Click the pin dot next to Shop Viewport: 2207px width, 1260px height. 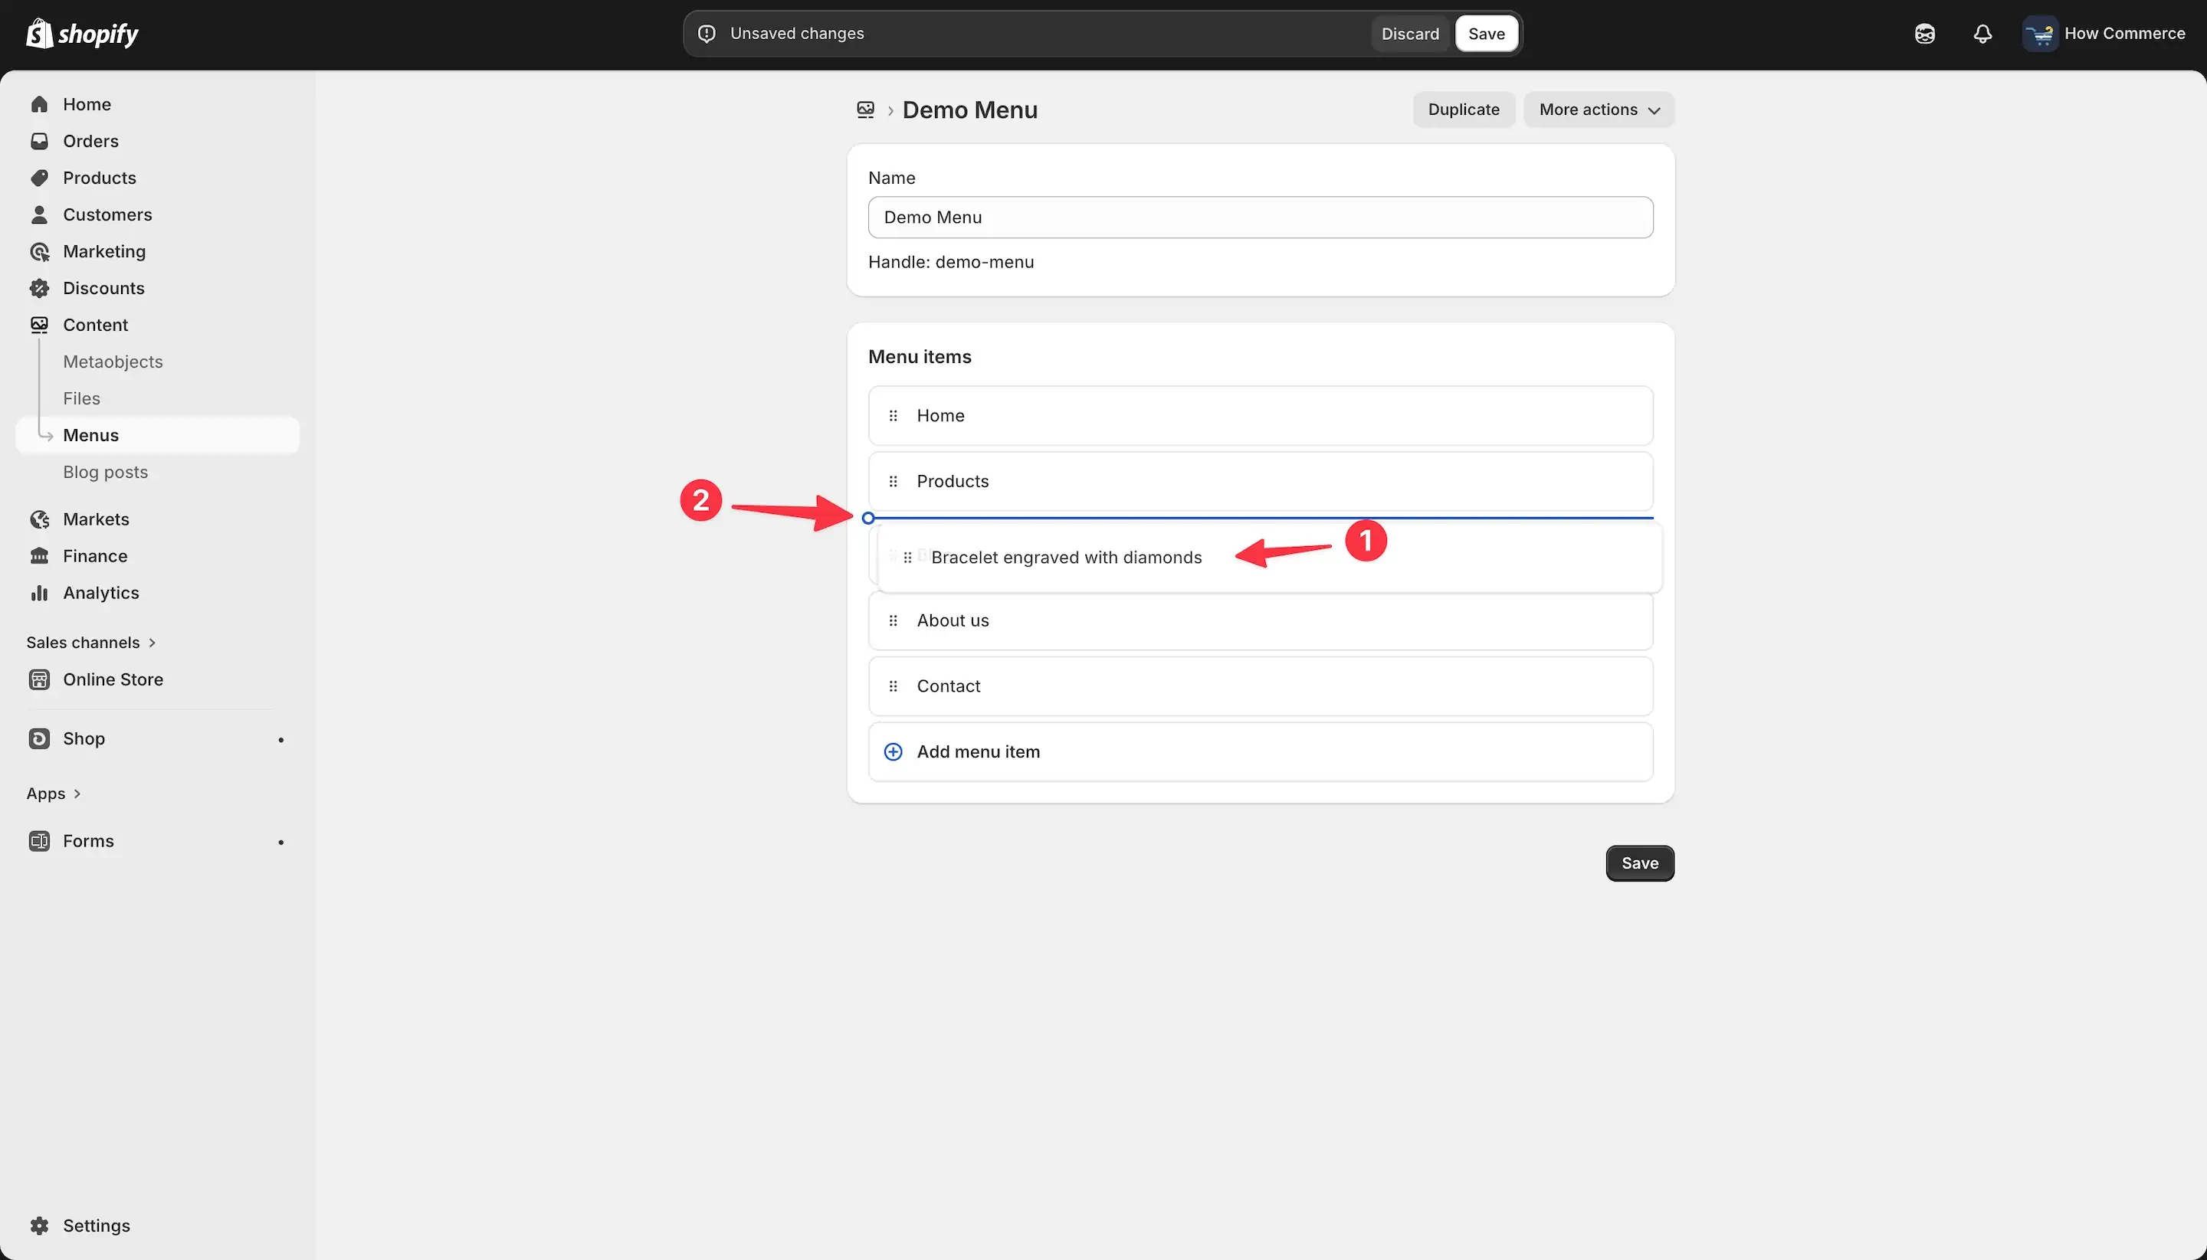click(280, 740)
